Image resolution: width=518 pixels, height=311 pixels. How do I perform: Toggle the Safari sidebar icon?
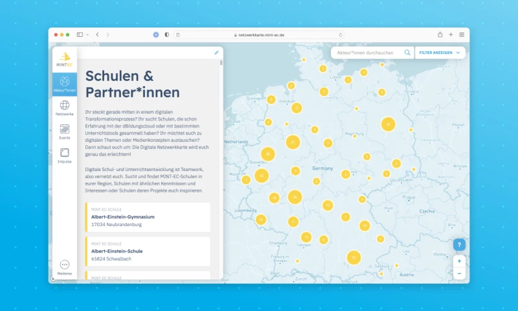(80, 35)
